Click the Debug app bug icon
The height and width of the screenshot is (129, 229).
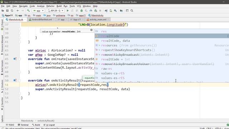[x=82, y=11]
